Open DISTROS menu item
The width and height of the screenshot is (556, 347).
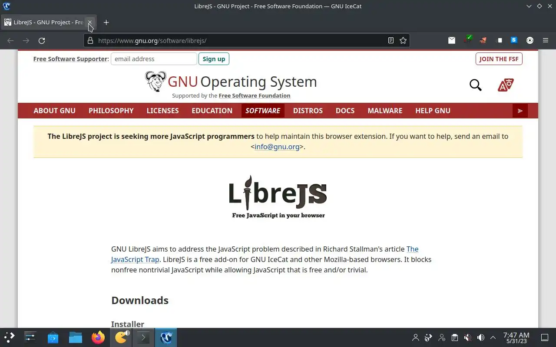[308, 111]
